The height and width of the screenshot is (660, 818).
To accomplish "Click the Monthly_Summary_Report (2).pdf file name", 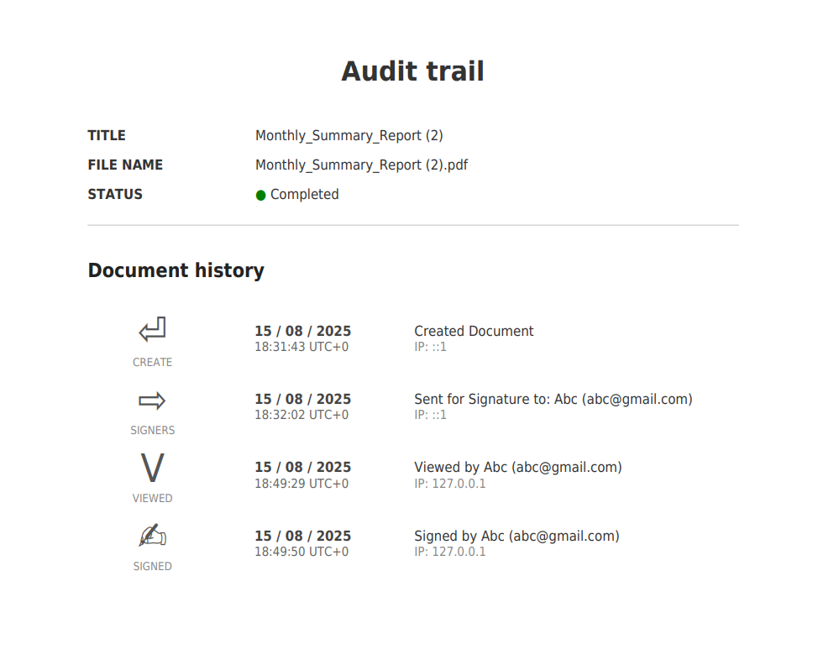I will (x=361, y=165).
